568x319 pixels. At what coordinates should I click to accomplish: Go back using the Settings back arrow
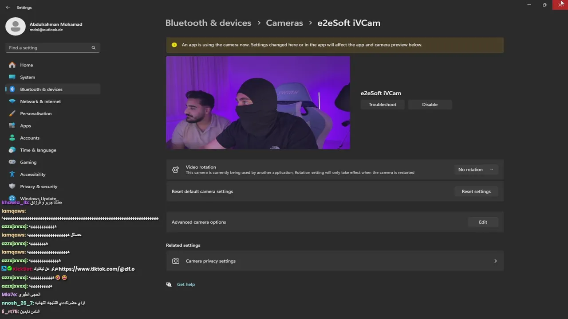(x=8, y=8)
